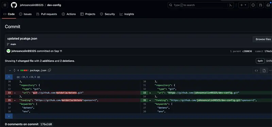Expand the diff downward below line 38
The image size is (272, 127).
(9, 116)
